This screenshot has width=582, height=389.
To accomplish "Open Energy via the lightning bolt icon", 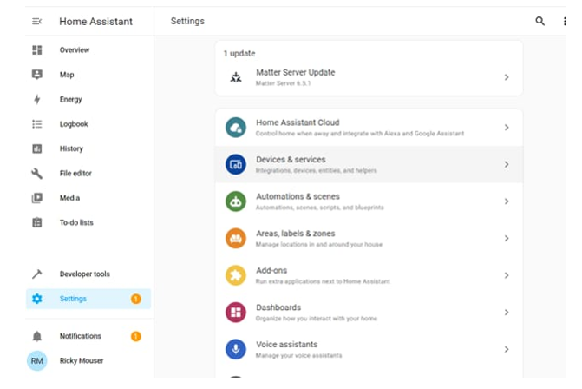I will pyautogui.click(x=36, y=99).
